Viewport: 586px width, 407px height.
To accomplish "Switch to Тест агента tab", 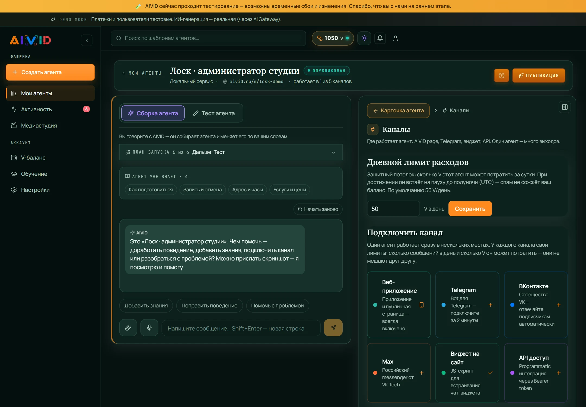I will point(214,113).
